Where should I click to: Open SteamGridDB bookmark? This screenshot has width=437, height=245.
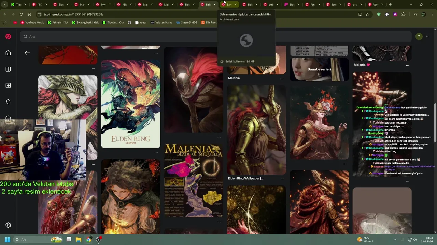coord(187,22)
